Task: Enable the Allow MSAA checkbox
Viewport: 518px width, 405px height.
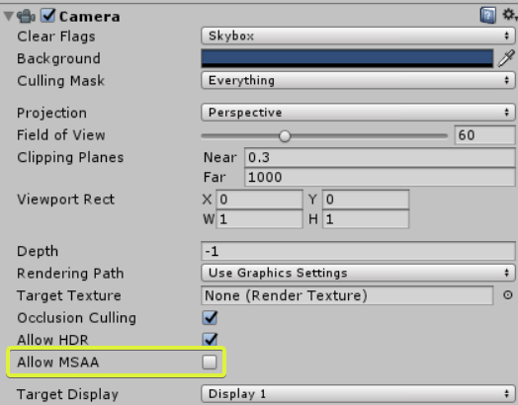Action: pos(210,362)
